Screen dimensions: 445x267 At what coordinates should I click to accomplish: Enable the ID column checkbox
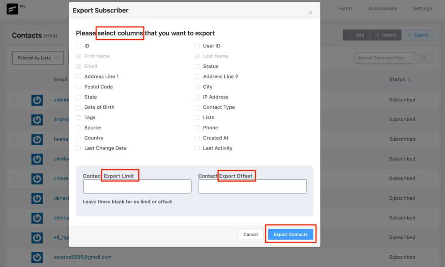[79, 46]
